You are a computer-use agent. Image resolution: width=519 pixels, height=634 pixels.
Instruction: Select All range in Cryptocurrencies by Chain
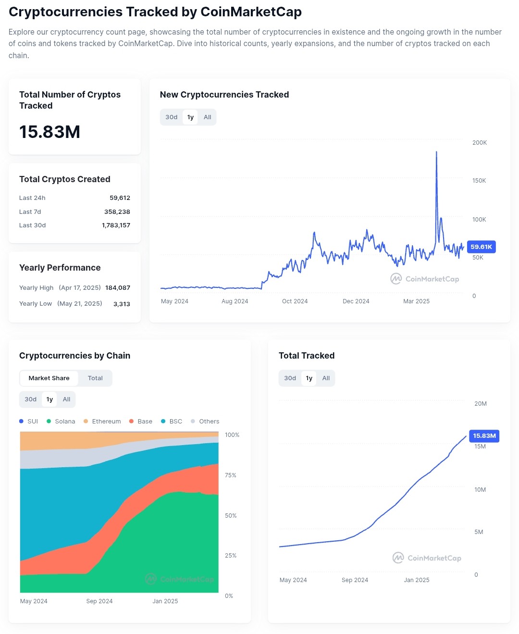pyautogui.click(x=66, y=399)
